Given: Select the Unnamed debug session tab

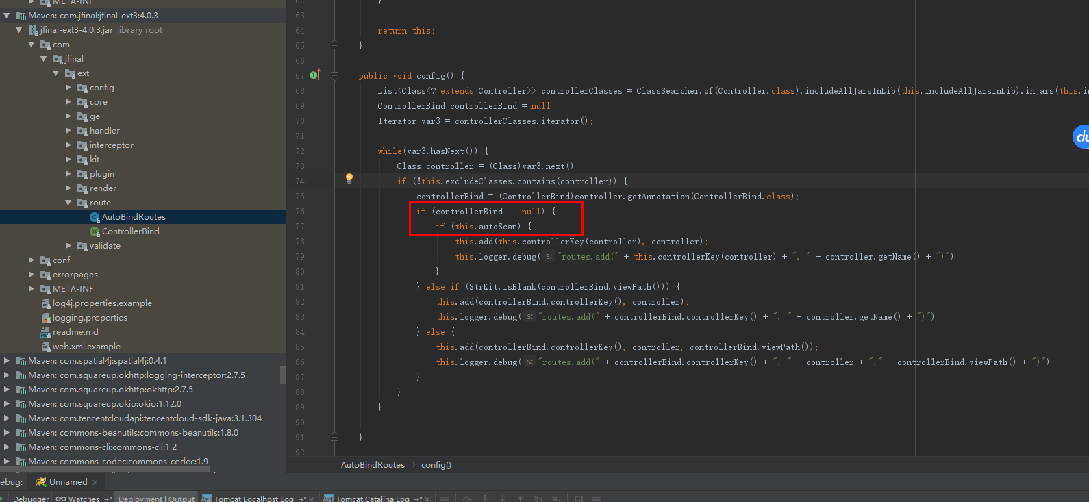Looking at the screenshot, I should click(68, 482).
